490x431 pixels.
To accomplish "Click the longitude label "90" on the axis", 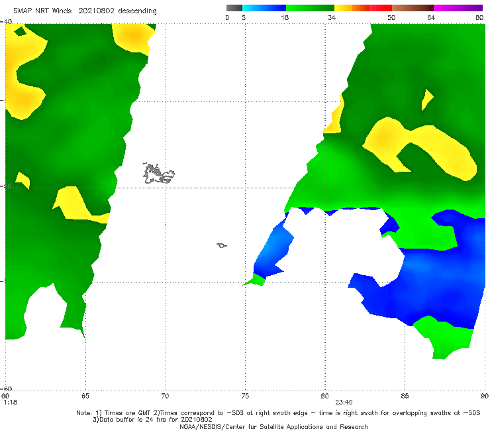I will (x=485, y=396).
